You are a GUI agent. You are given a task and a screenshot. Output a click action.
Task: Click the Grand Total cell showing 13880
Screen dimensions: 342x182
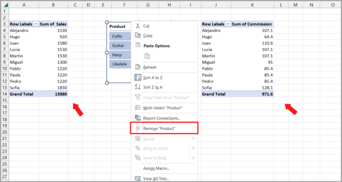point(53,94)
